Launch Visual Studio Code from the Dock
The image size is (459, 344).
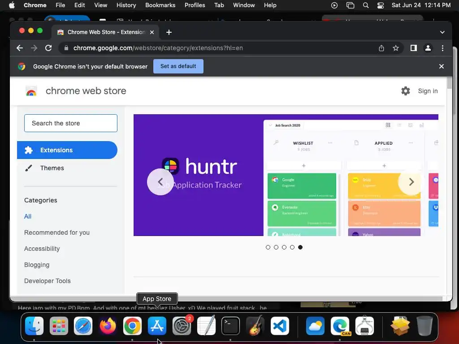(x=280, y=326)
